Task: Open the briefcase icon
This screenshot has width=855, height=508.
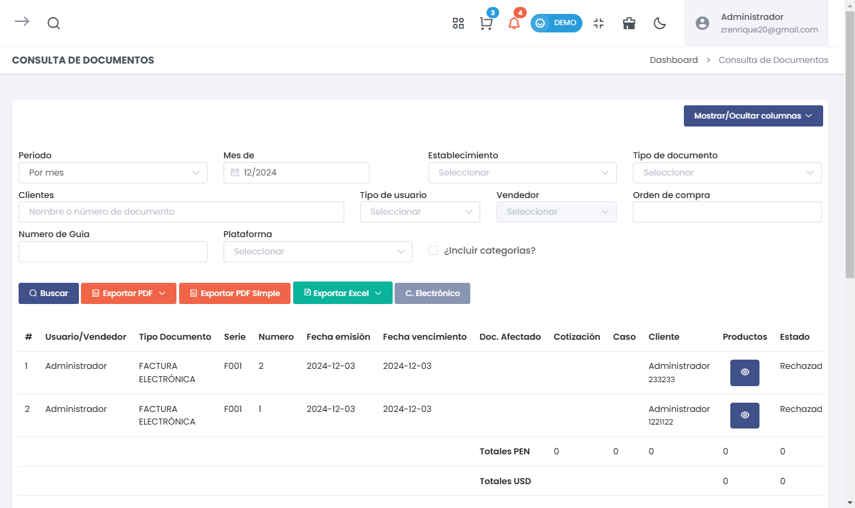Action: (x=629, y=23)
